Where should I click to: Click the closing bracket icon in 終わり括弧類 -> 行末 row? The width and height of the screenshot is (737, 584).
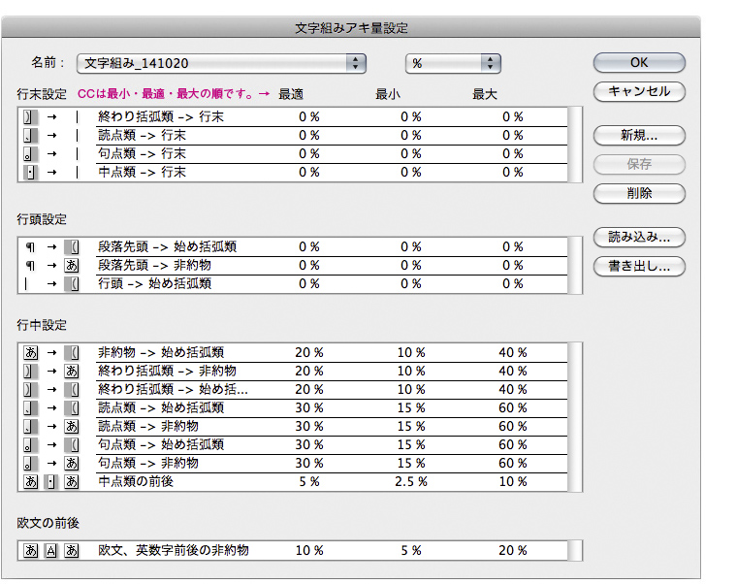click(x=28, y=116)
